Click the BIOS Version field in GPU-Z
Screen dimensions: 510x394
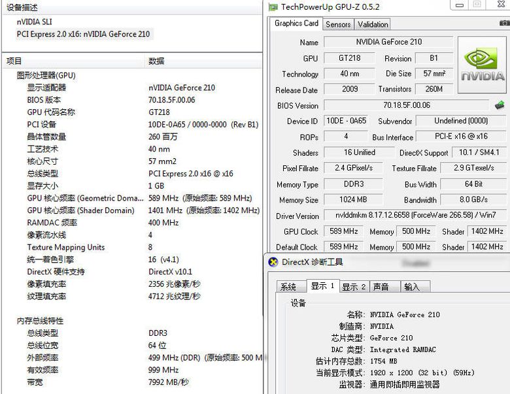tap(406, 105)
